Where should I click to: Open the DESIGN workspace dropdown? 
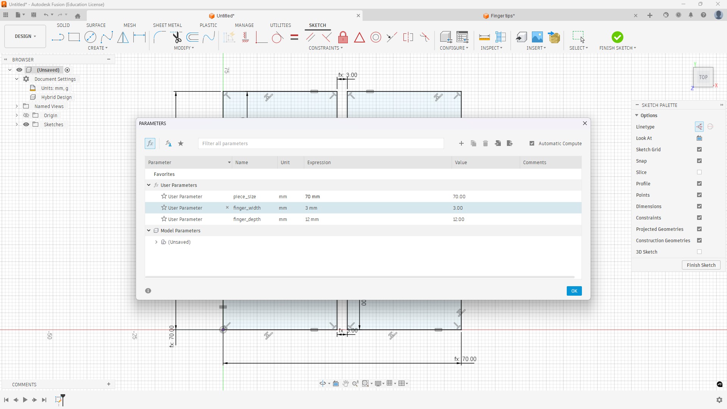(25, 36)
